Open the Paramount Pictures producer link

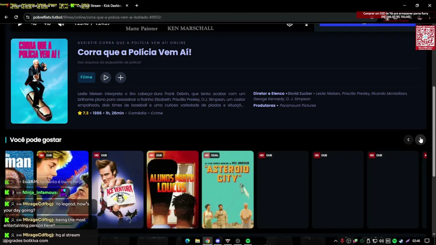tap(298, 105)
